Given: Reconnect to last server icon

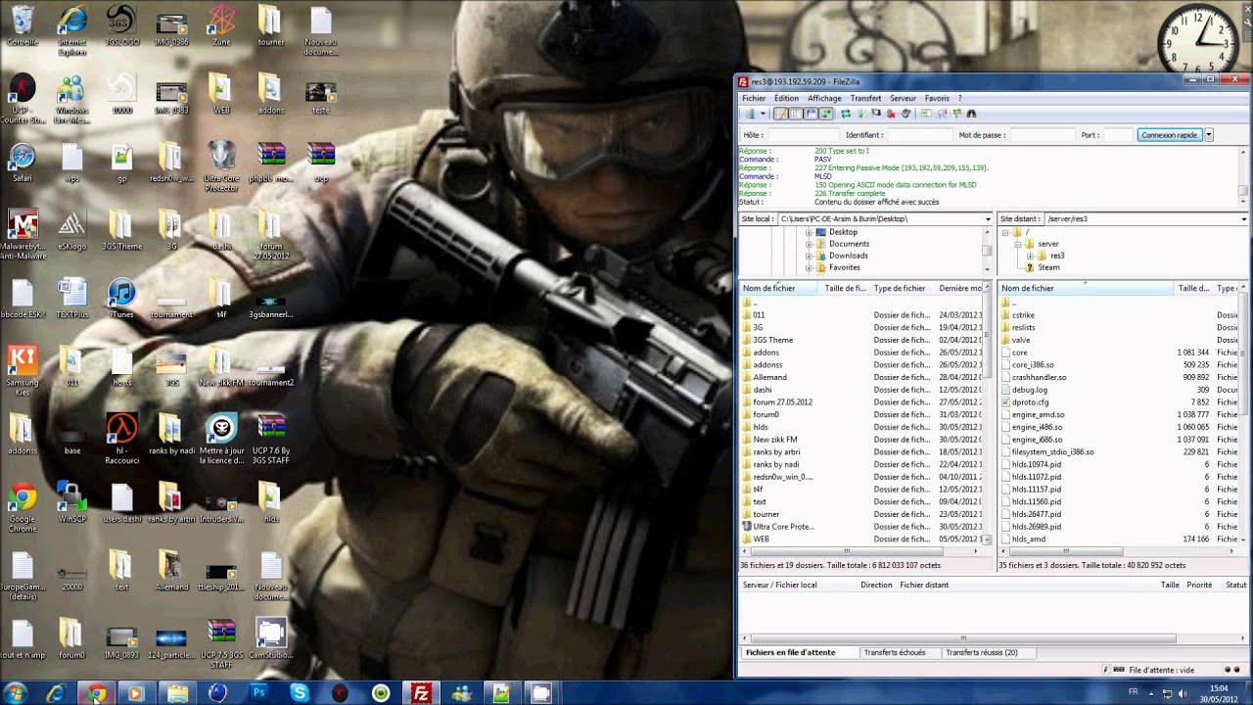Looking at the screenshot, I should pos(906,114).
